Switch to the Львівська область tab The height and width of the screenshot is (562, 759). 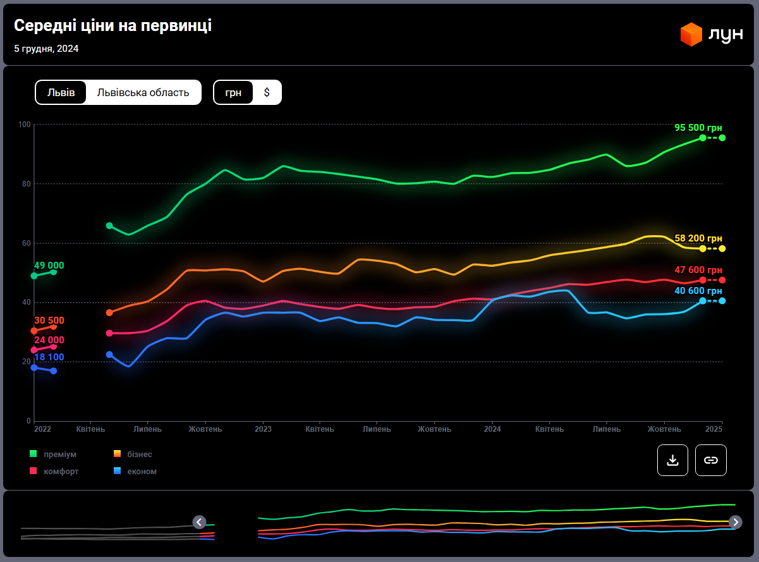tap(143, 92)
